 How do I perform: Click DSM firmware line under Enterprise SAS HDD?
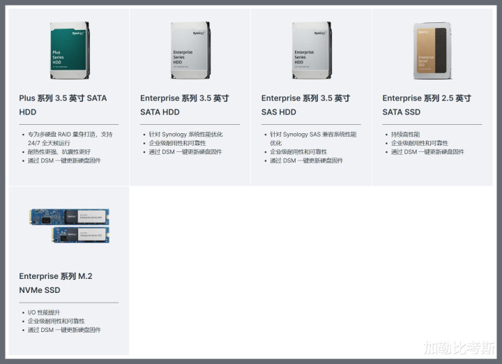[x=306, y=160]
